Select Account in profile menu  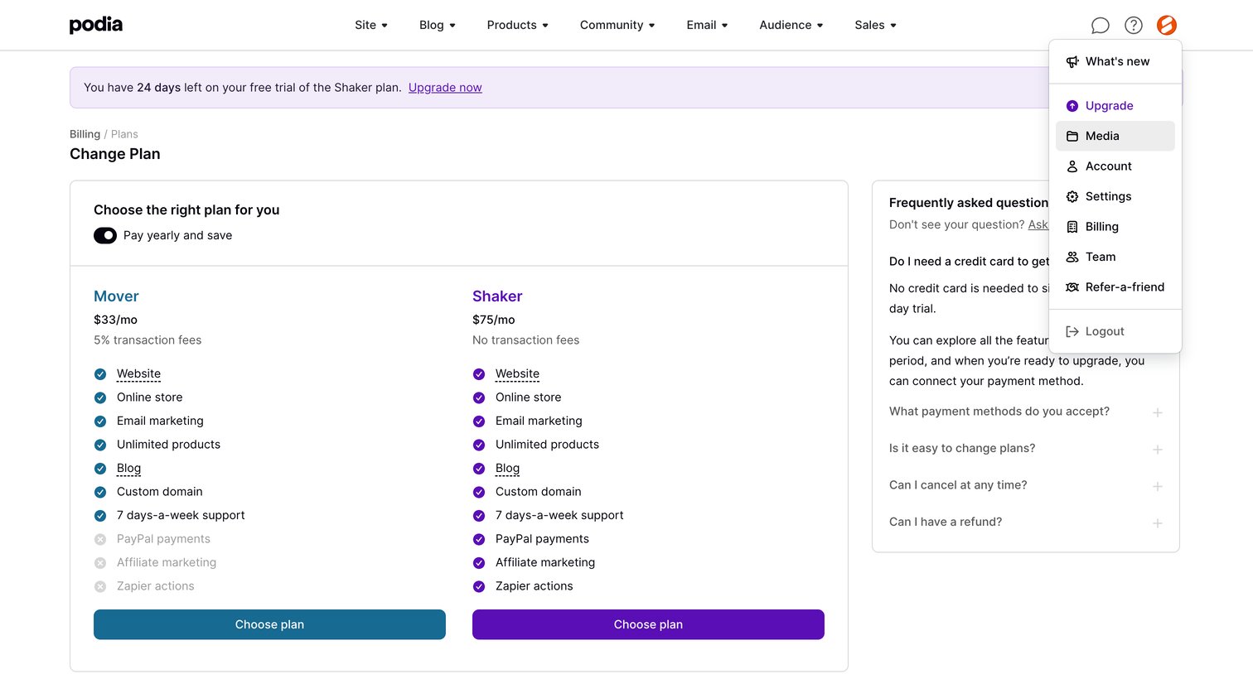pyautogui.click(x=1115, y=166)
